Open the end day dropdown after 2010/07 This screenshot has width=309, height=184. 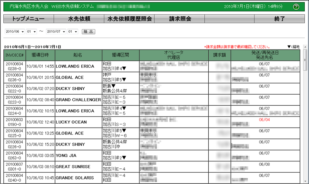coord(72,32)
